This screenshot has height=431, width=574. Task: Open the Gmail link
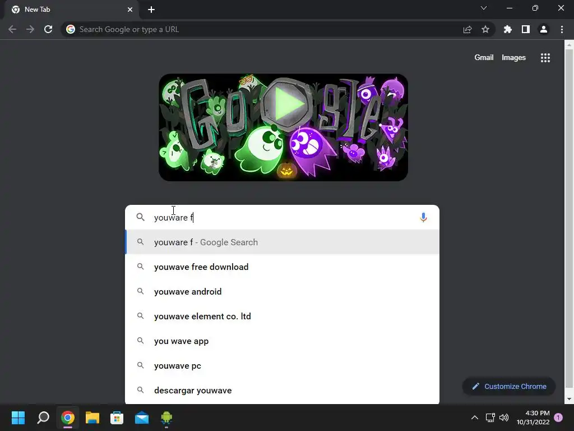coord(484,58)
